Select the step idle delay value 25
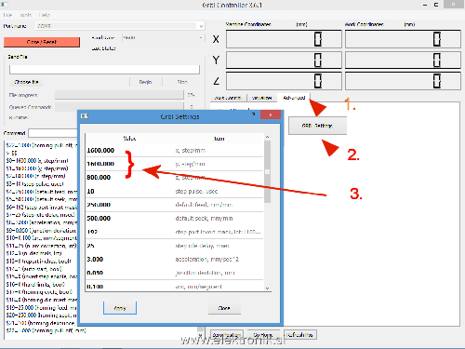 (x=90, y=246)
